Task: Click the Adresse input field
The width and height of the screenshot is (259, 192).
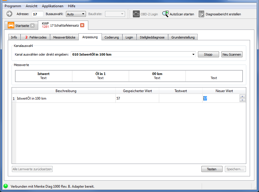Action: coord(37,14)
